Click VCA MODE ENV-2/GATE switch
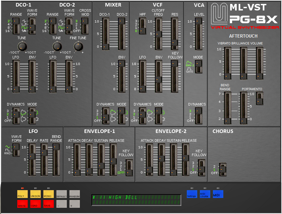The width and height of the screenshot is (282, 214). (199, 67)
